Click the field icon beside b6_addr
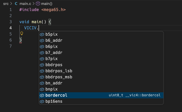Screen dimensions: 182x112 (x=42, y=41)
